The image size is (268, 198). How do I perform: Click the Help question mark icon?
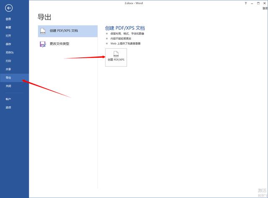point(245,3)
